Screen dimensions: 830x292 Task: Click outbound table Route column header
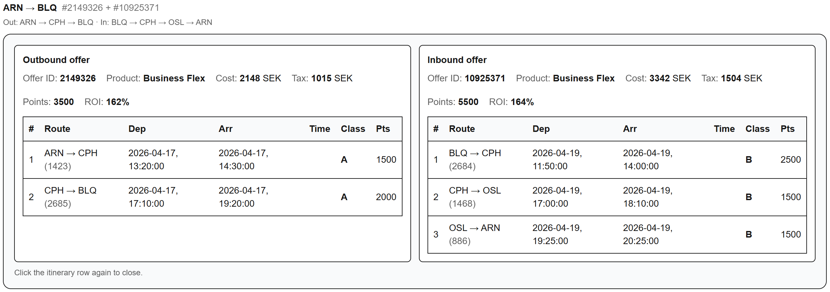pos(57,129)
